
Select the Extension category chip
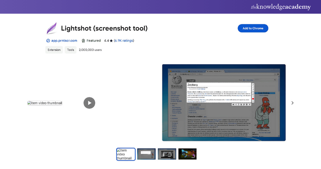pos(54,50)
